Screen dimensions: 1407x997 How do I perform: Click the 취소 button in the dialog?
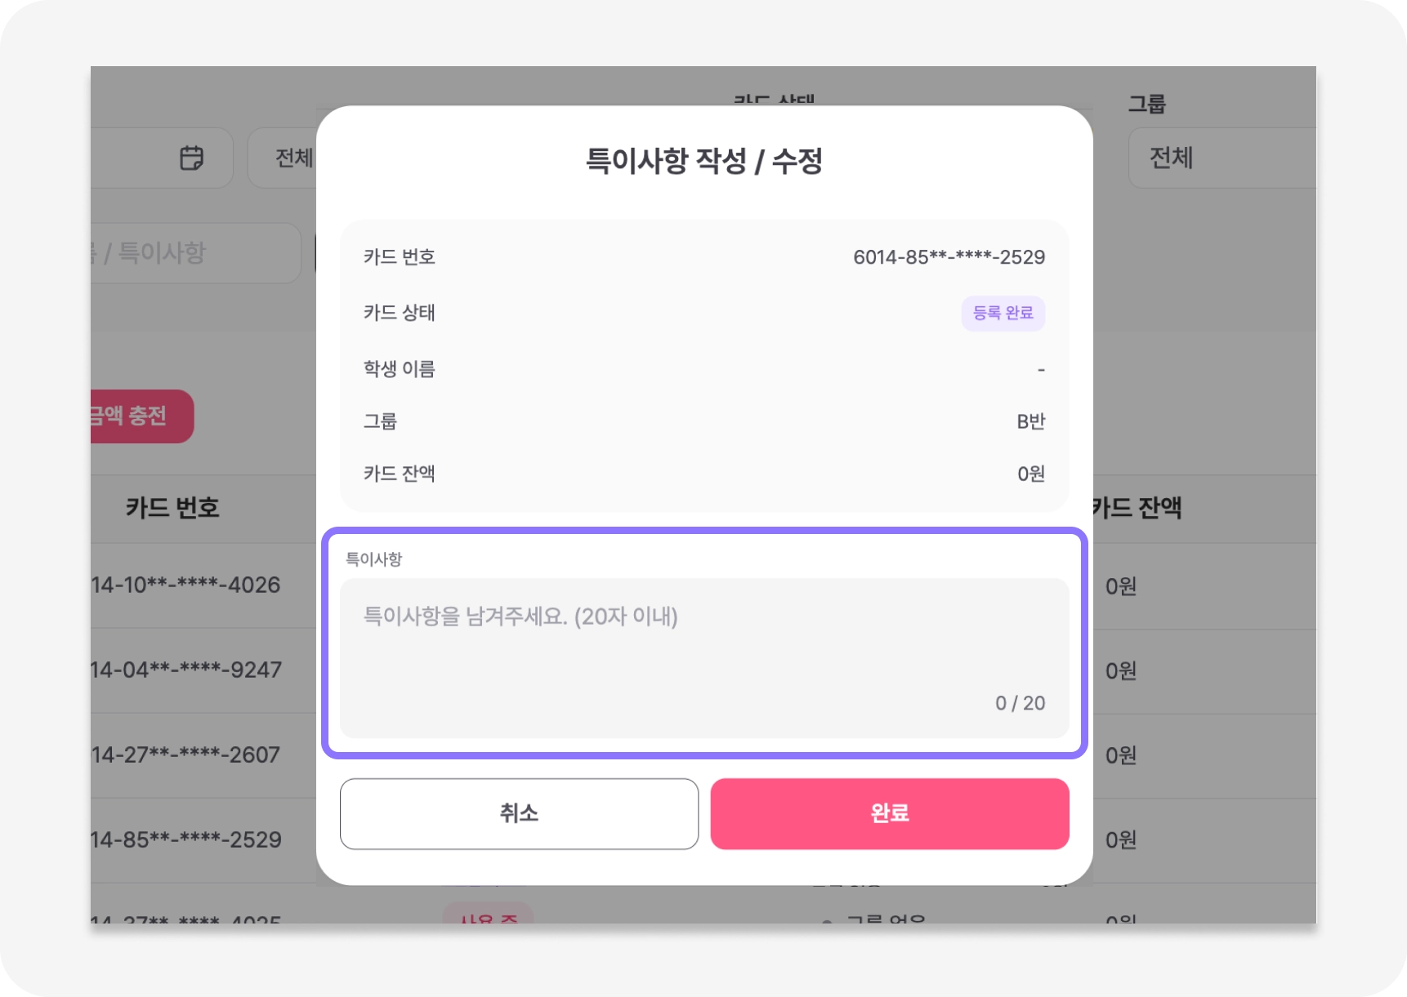519,813
